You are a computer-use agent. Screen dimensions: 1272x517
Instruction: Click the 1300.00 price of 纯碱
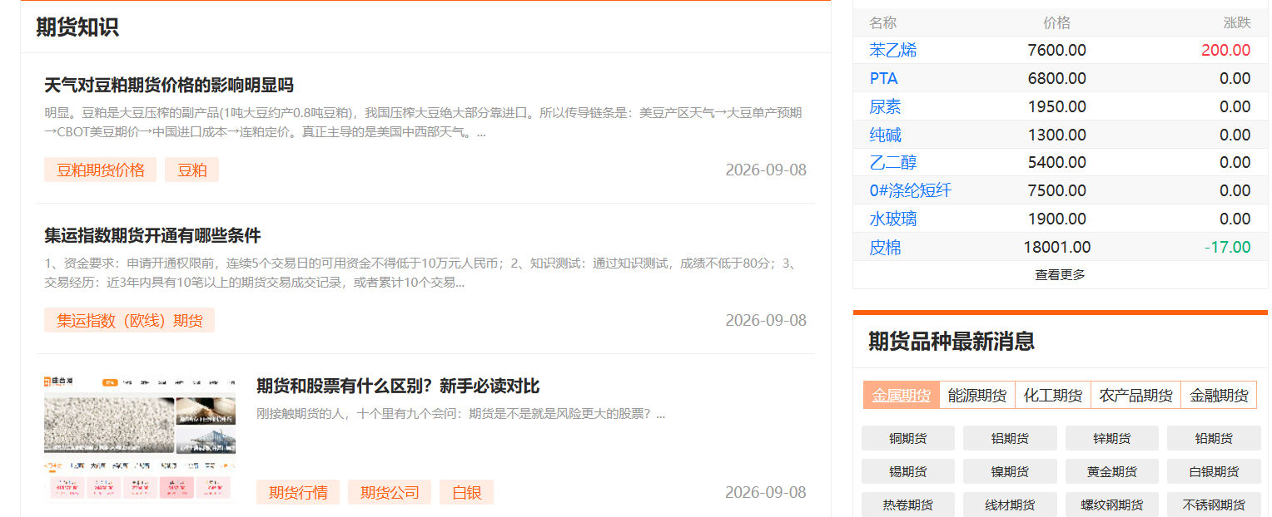[x=1056, y=135]
